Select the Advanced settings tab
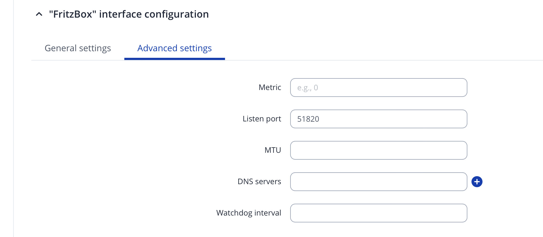 coord(174,48)
